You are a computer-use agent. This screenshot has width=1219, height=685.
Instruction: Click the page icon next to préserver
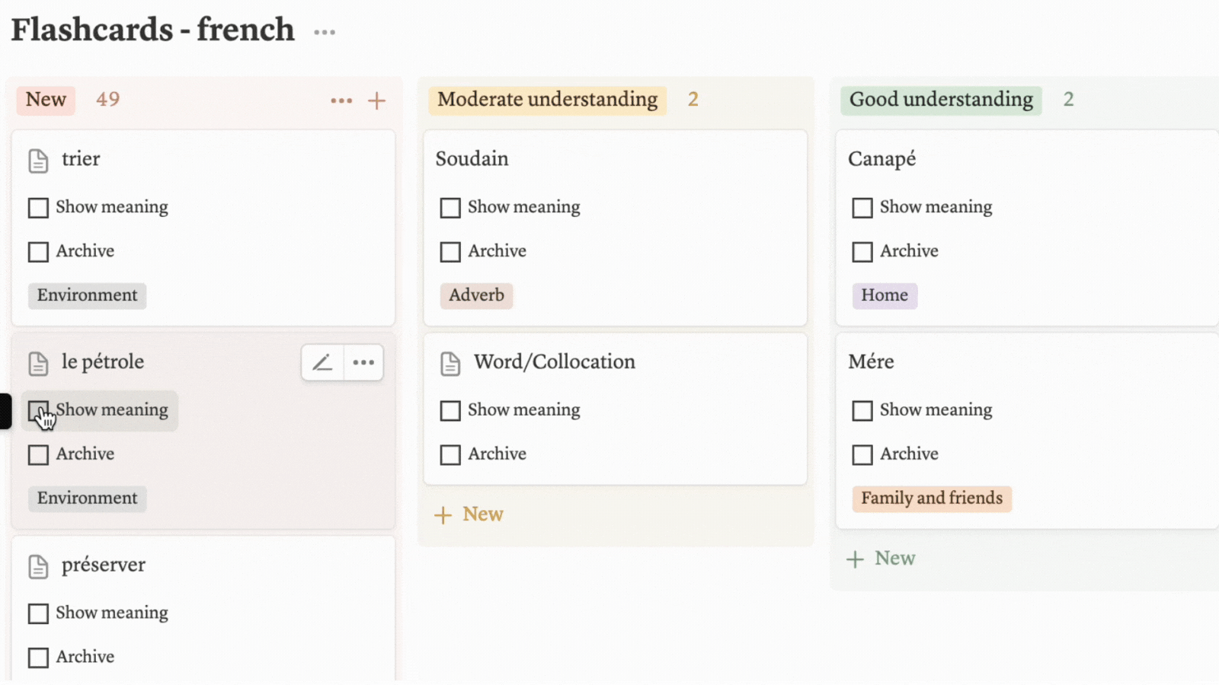pos(38,566)
